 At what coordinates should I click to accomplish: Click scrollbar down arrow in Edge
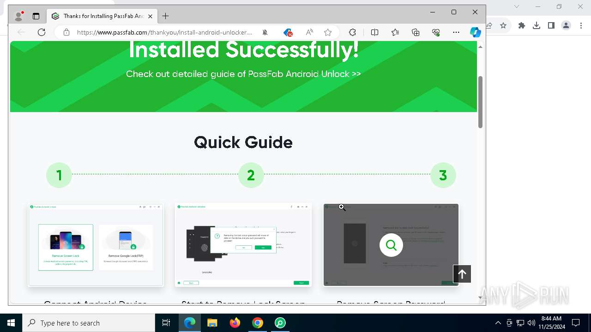point(480,298)
